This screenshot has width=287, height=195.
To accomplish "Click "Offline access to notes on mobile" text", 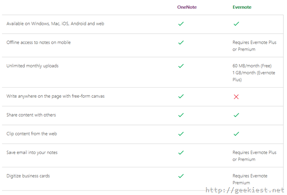I will [x=39, y=42].
